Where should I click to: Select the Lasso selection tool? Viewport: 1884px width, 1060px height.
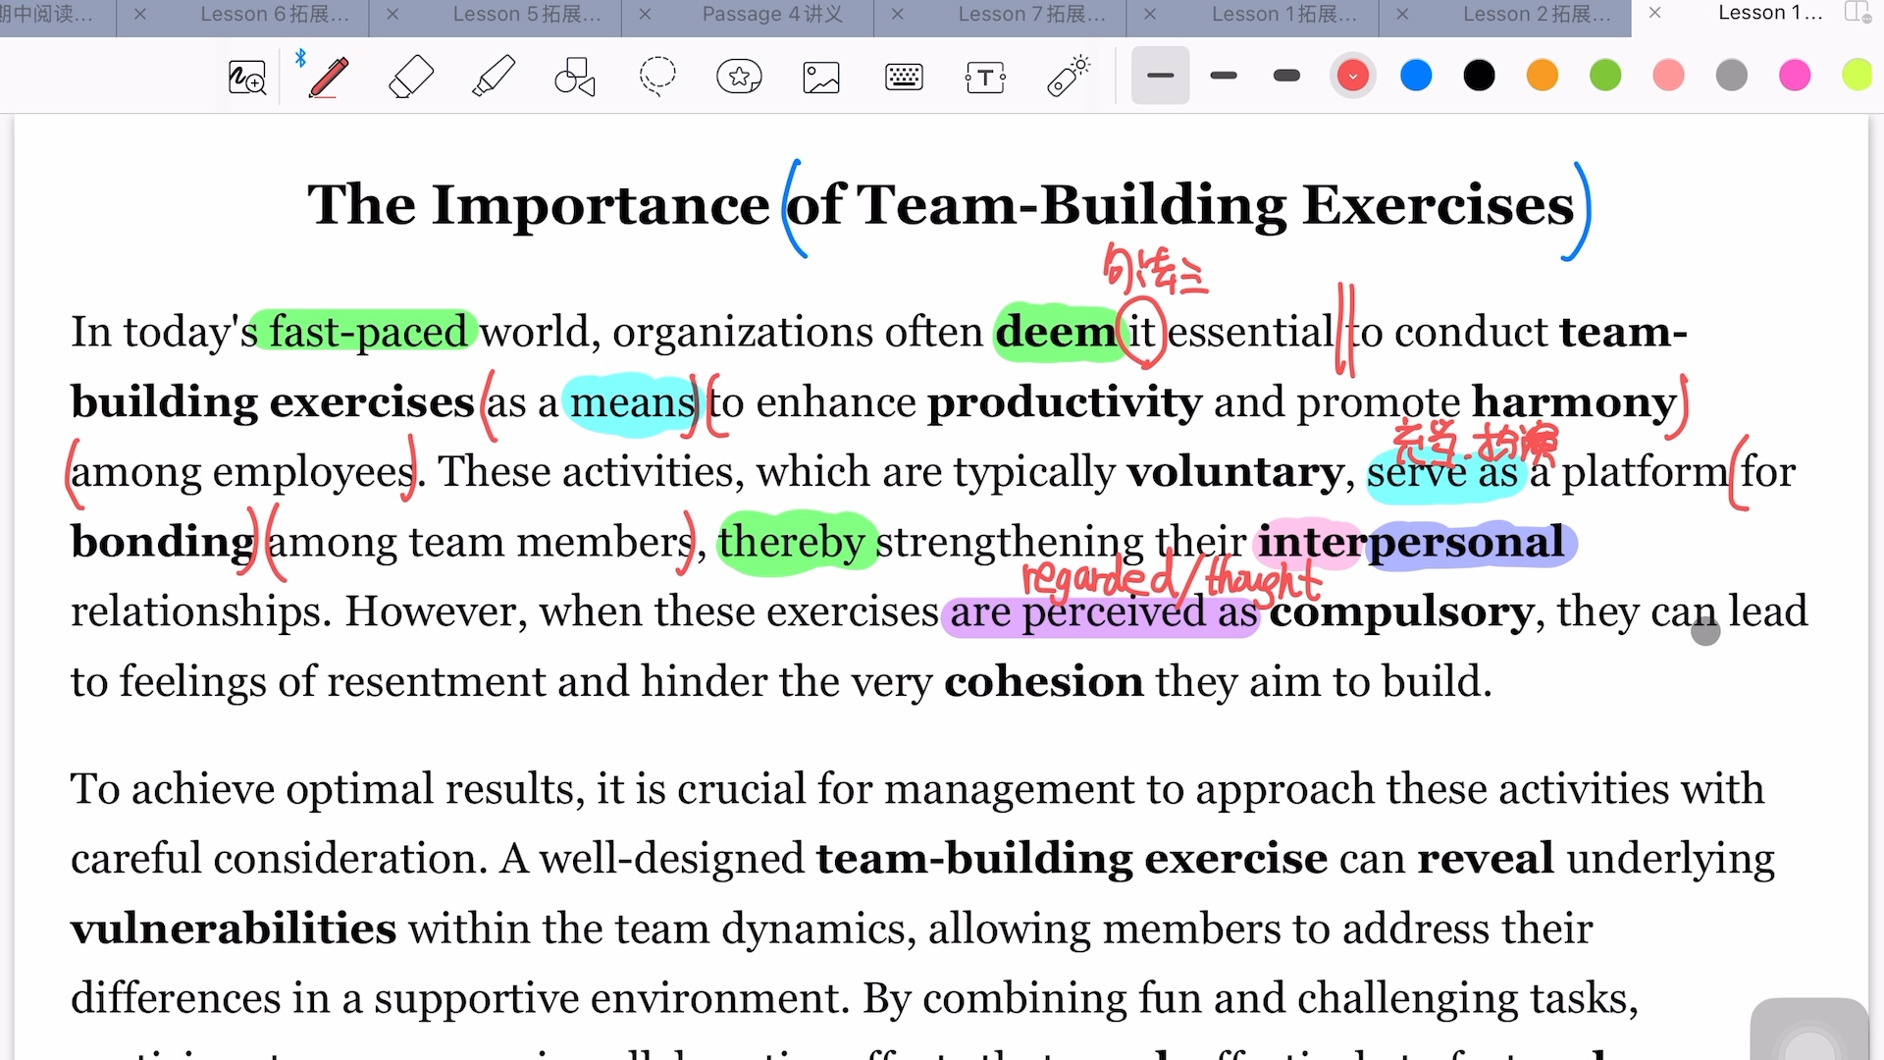click(x=657, y=77)
